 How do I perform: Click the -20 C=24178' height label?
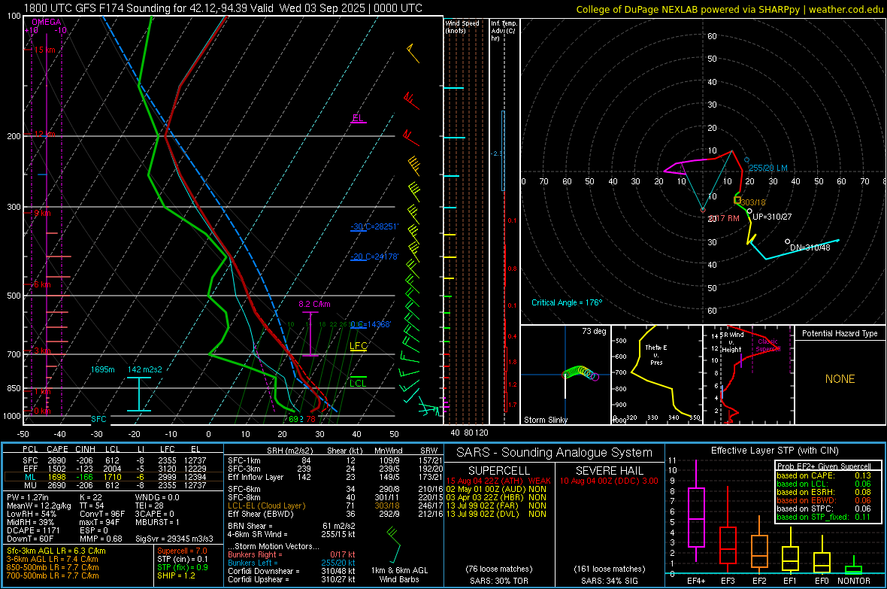click(374, 257)
